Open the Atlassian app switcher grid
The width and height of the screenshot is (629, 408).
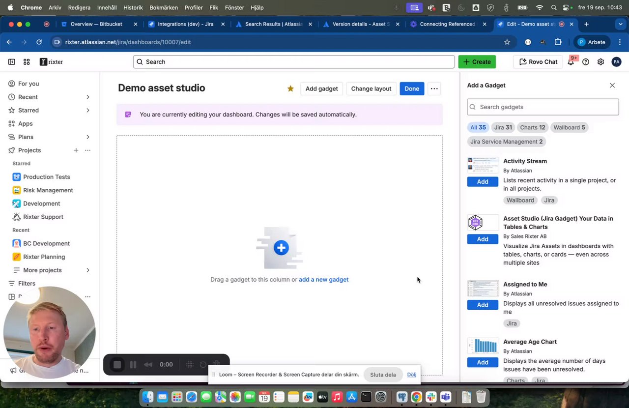[x=27, y=62]
